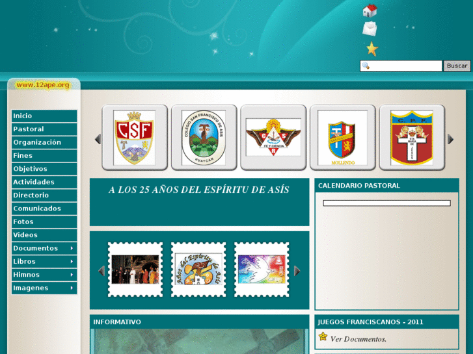Viewport: 473px width, 354px height.
Task: Click the star icon beside Ver Documentos
Action: tap(323, 336)
